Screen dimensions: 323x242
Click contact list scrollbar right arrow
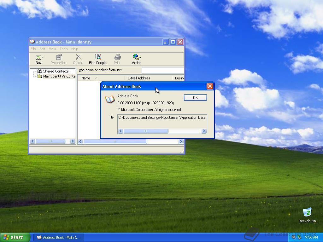[181, 141]
